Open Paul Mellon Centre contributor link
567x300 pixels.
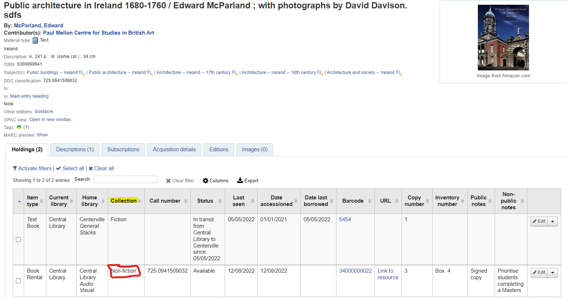(99, 33)
